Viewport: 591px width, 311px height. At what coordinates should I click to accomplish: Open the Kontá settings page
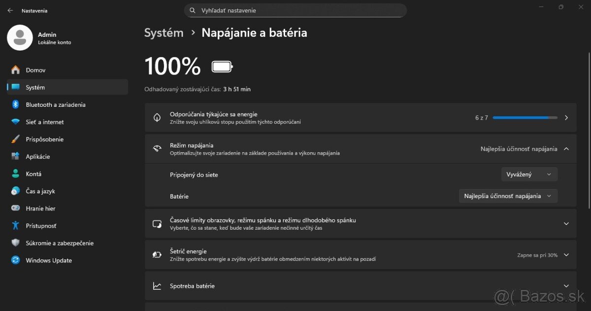coord(33,174)
